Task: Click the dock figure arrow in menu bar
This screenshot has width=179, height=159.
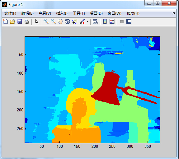Action: pos(173,13)
